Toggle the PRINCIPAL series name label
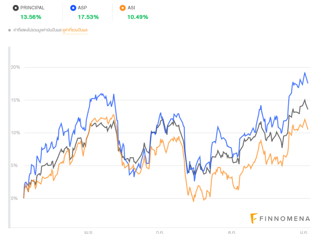This screenshot has height=241, width=326. pos(32,8)
